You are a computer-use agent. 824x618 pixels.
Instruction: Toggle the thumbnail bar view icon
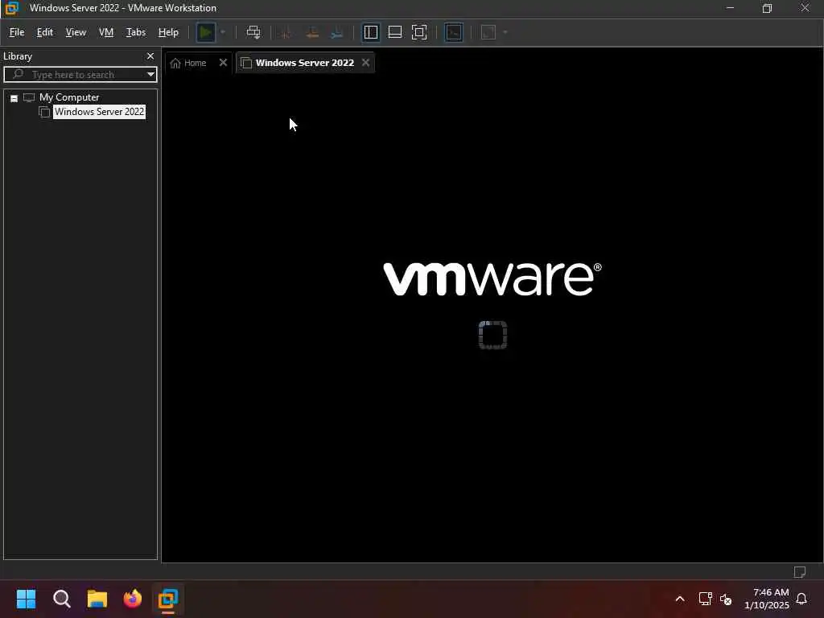point(394,32)
